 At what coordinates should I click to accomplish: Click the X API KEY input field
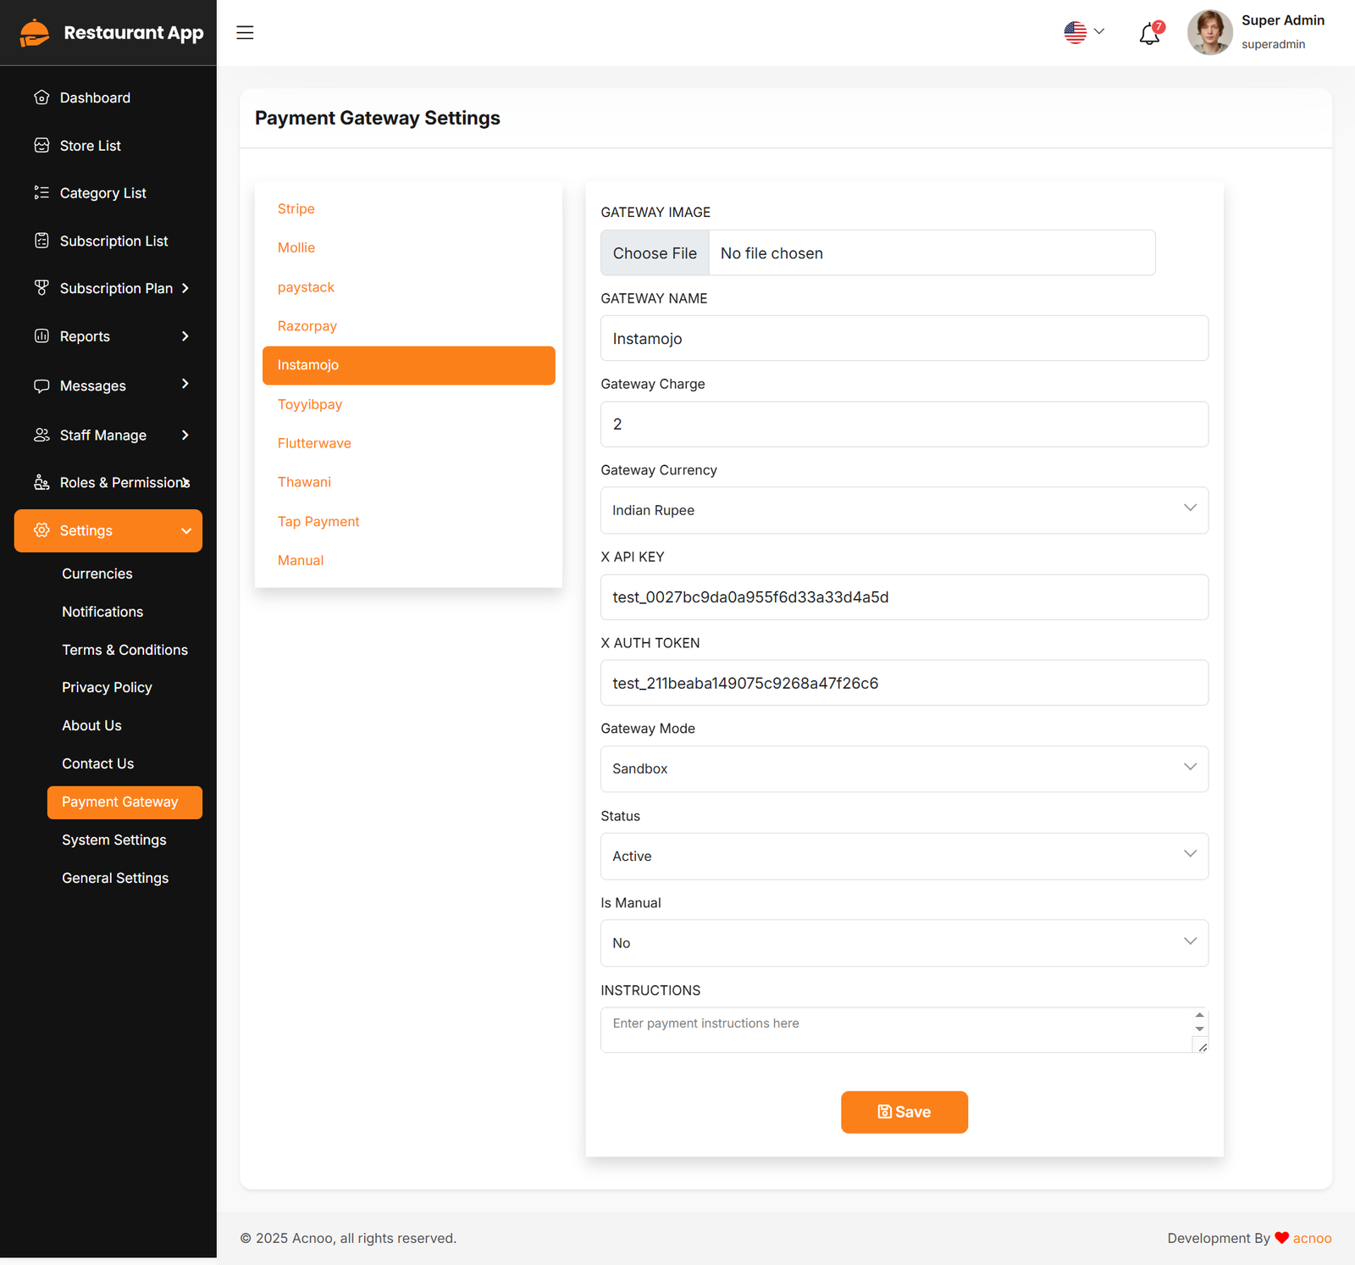[x=904, y=597]
